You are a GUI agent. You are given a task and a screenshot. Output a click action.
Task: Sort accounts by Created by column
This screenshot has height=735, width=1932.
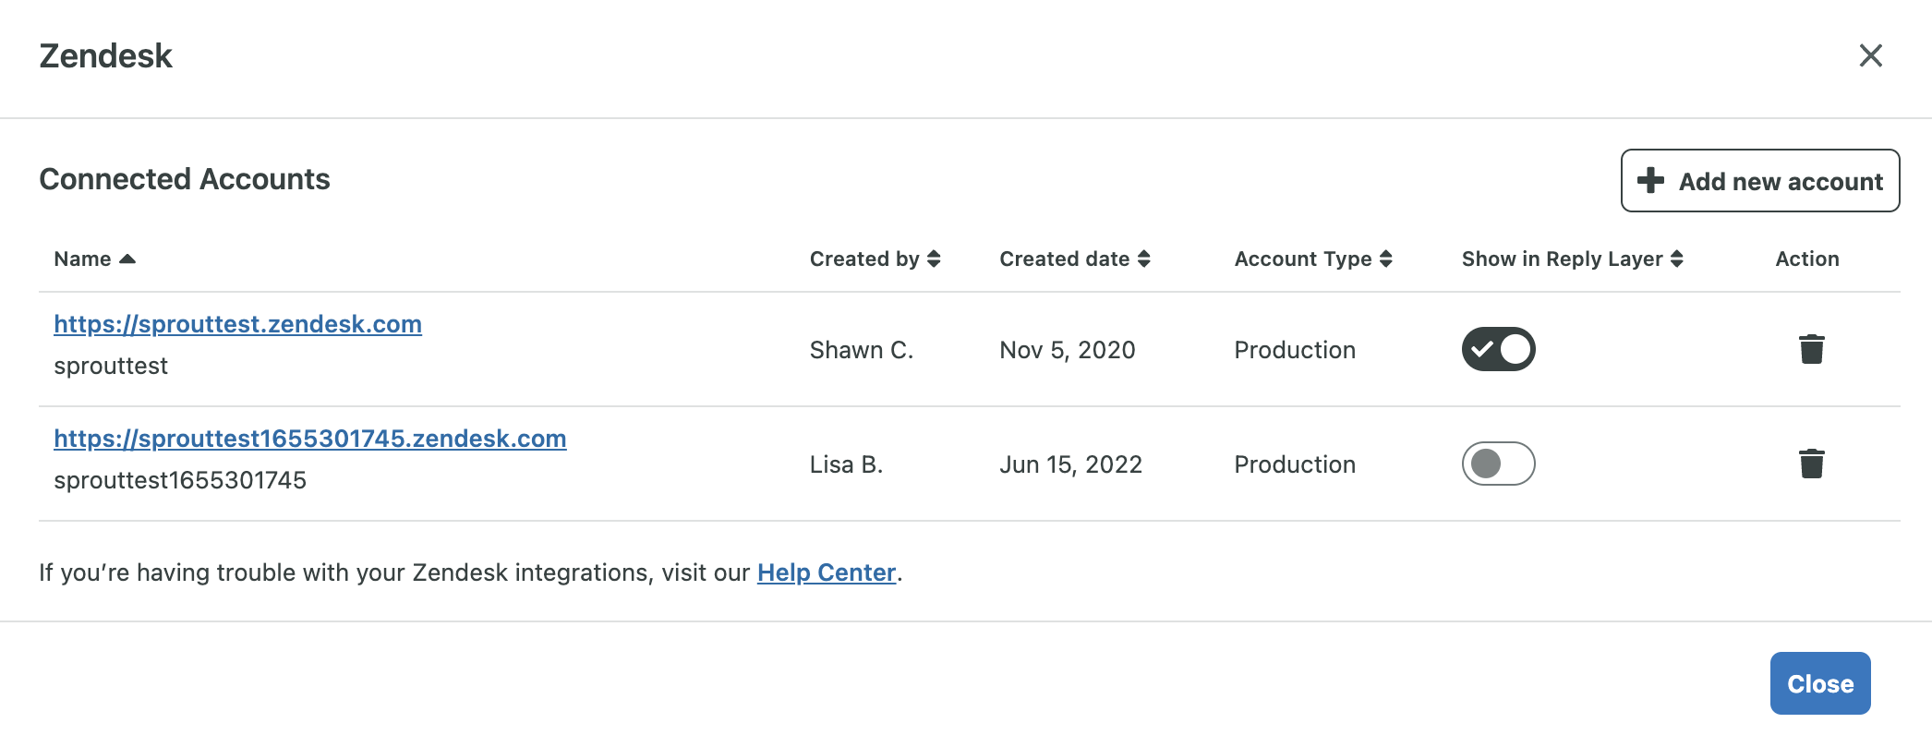pyautogui.click(x=875, y=259)
